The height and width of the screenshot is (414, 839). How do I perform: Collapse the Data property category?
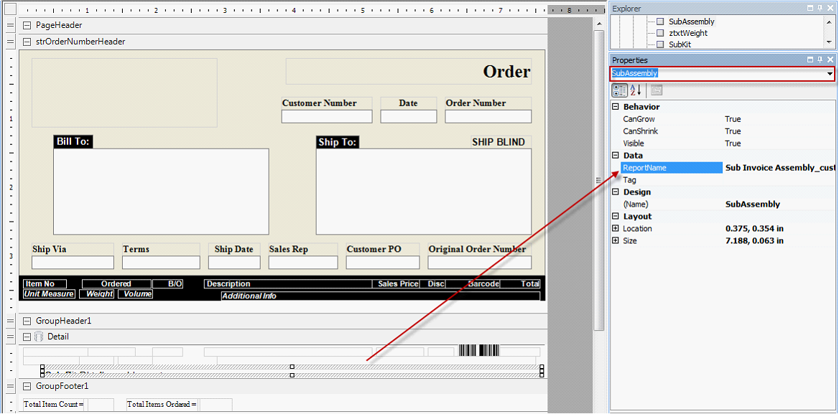616,156
